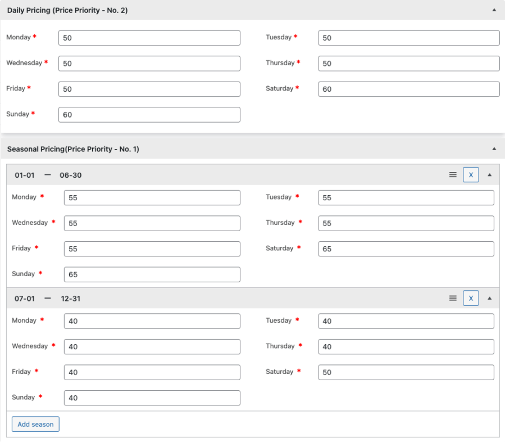Screen dimensions: 505x442
Task: Remove the 01-01 to 06-30 season
Action: coord(471,175)
